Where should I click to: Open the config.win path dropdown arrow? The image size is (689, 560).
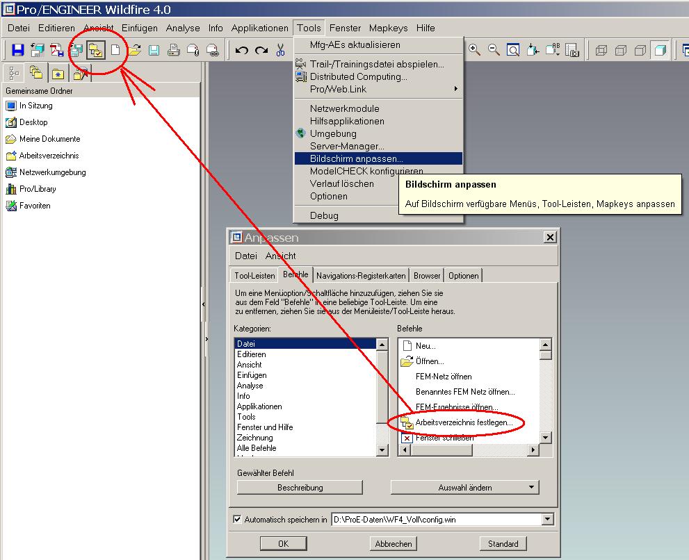(547, 519)
